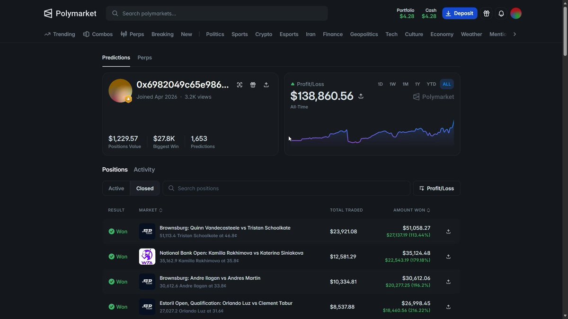The width and height of the screenshot is (568, 319).
Task: Click the gift icon beside wallet address
Action: pos(253,85)
